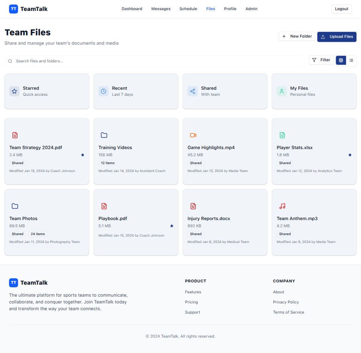The width and height of the screenshot is (361, 353).
Task: Click the Game Highlights video camera icon
Action: click(x=193, y=135)
